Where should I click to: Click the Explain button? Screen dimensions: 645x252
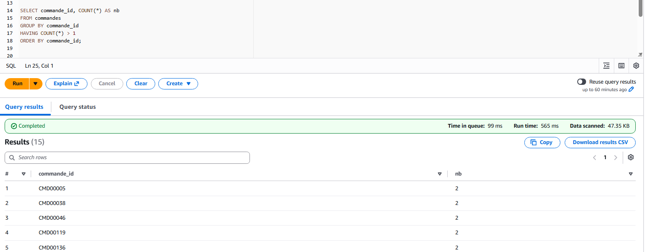(x=66, y=84)
